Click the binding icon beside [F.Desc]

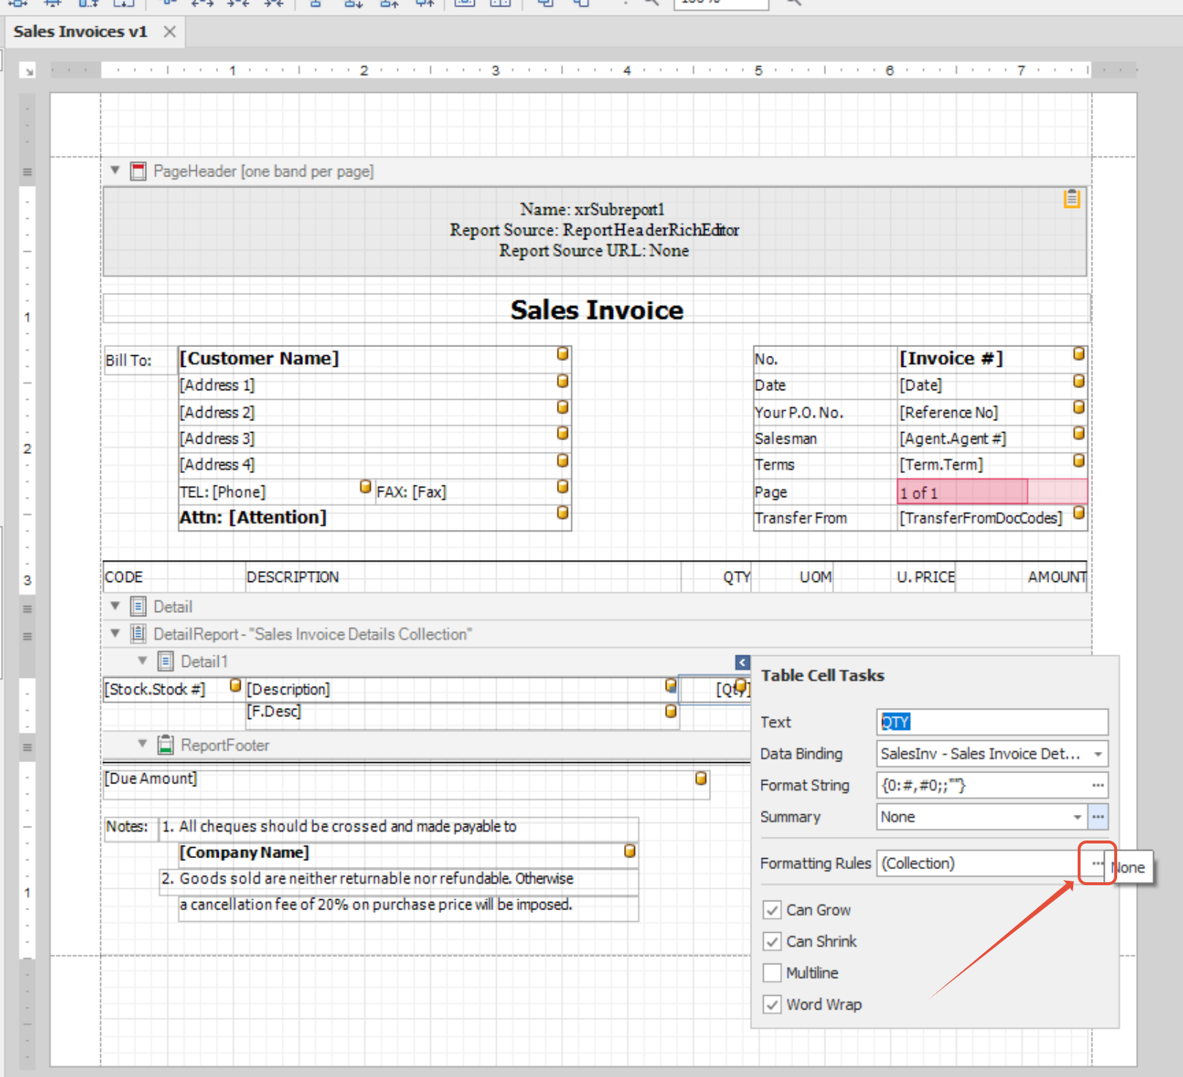point(671,711)
